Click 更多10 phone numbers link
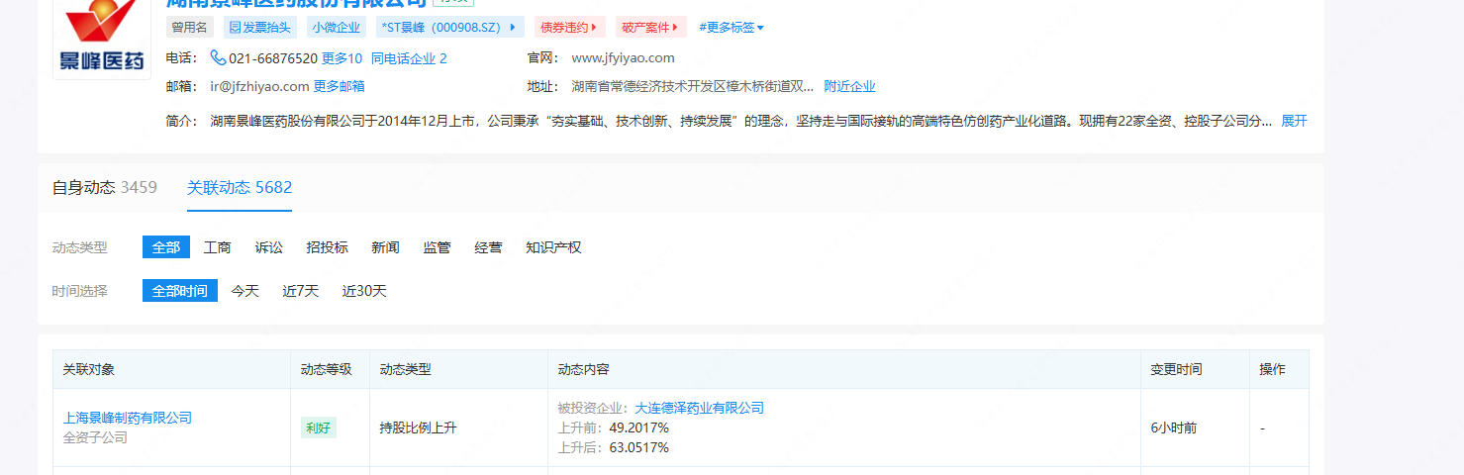 pyautogui.click(x=342, y=58)
